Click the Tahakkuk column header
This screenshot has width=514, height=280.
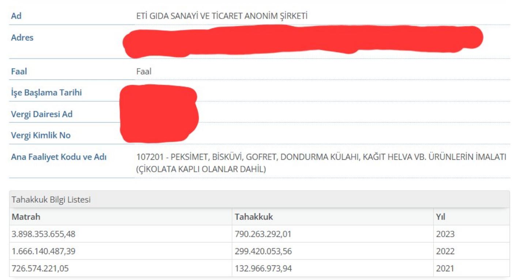pyautogui.click(x=254, y=217)
